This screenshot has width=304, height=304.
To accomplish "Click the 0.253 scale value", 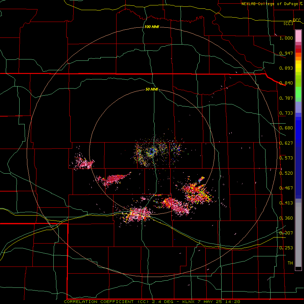I will tap(286, 248).
